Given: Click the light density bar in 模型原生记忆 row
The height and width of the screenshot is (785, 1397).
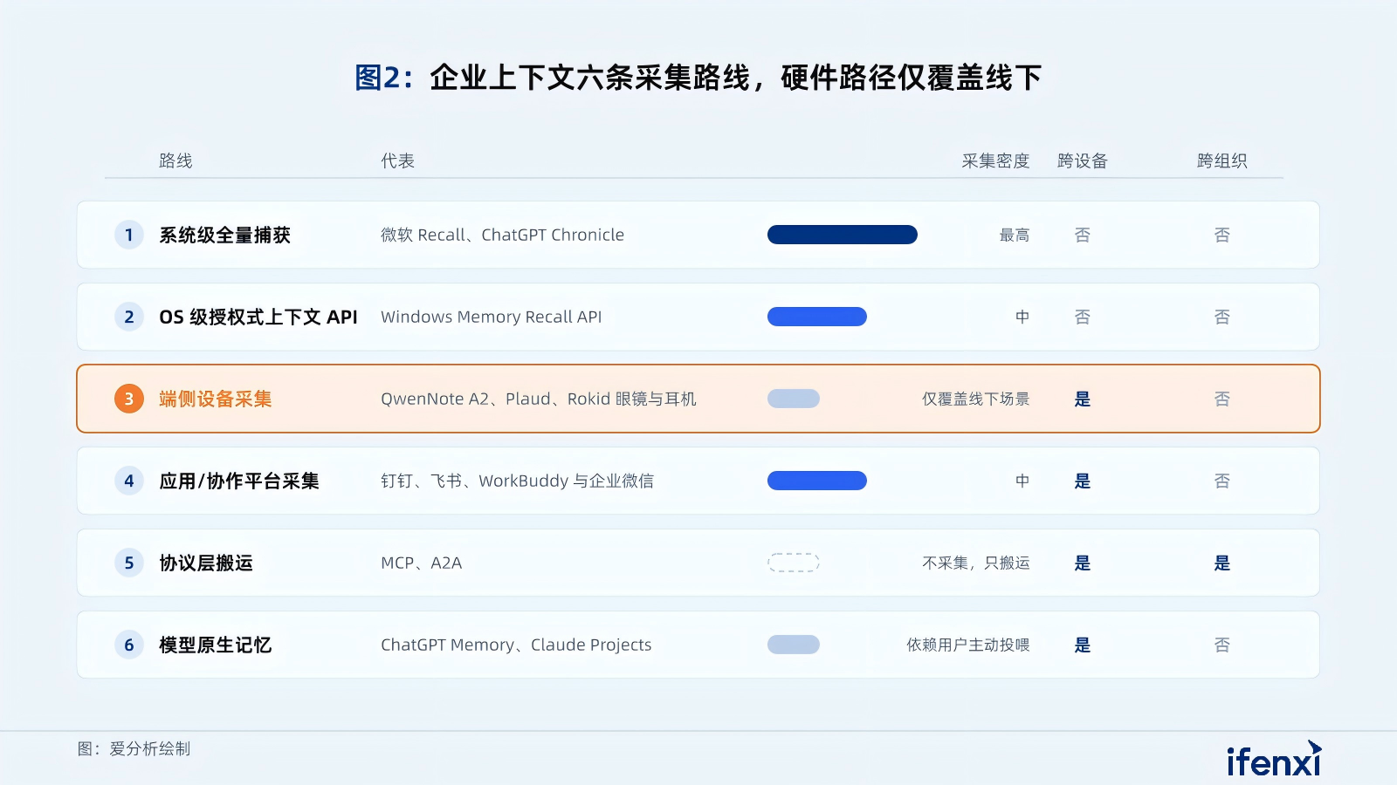Looking at the screenshot, I should click(794, 645).
